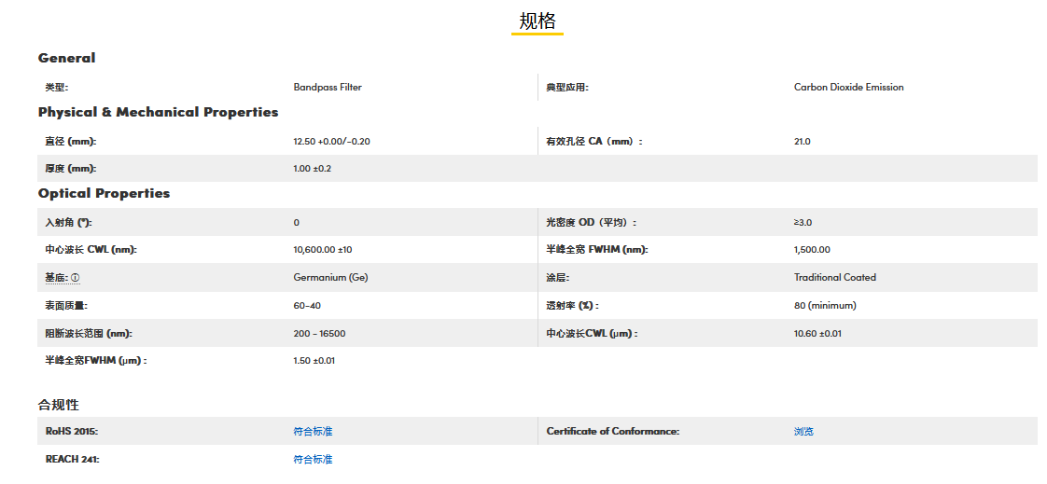Viewport: 1047px width, 484px height.
Task: Click the Traditional Coated coating value
Action: coord(835,278)
